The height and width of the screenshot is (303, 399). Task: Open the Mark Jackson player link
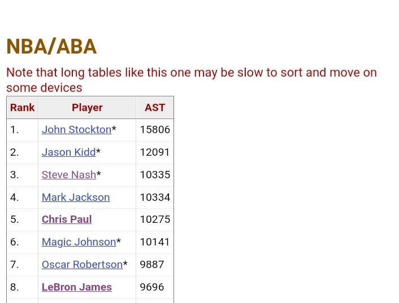[75, 197]
